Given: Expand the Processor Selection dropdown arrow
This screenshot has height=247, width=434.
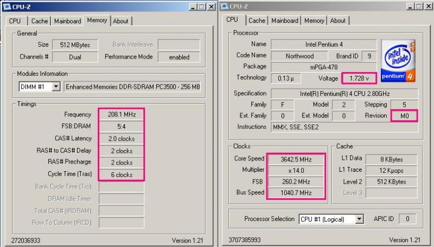Looking at the screenshot, I should [359, 219].
